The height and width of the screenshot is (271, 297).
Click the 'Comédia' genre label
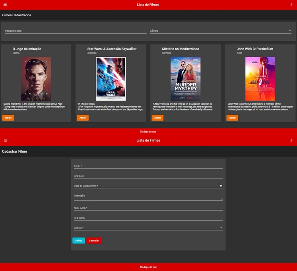167,53
